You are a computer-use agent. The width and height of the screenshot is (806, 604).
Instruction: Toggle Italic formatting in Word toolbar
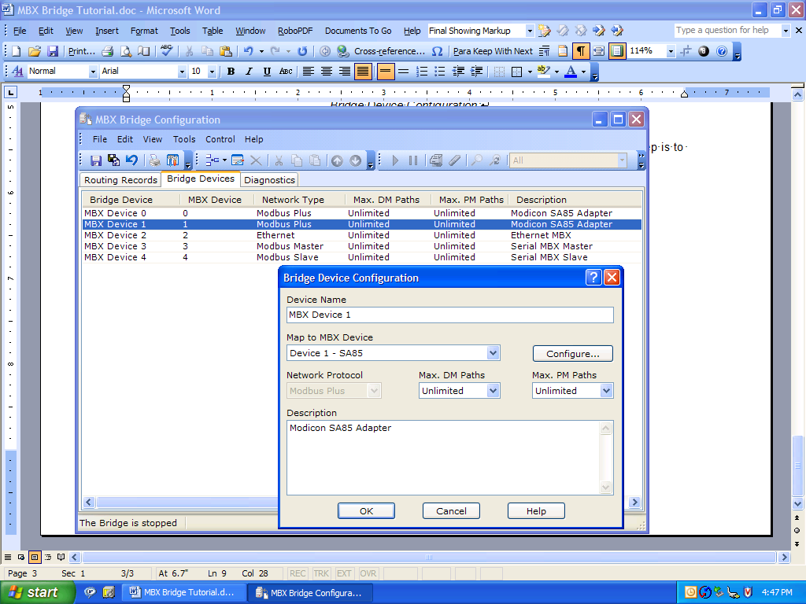click(x=249, y=72)
